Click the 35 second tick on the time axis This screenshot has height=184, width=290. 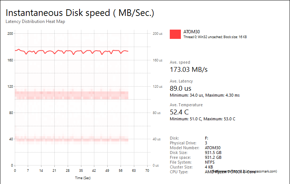81,170
